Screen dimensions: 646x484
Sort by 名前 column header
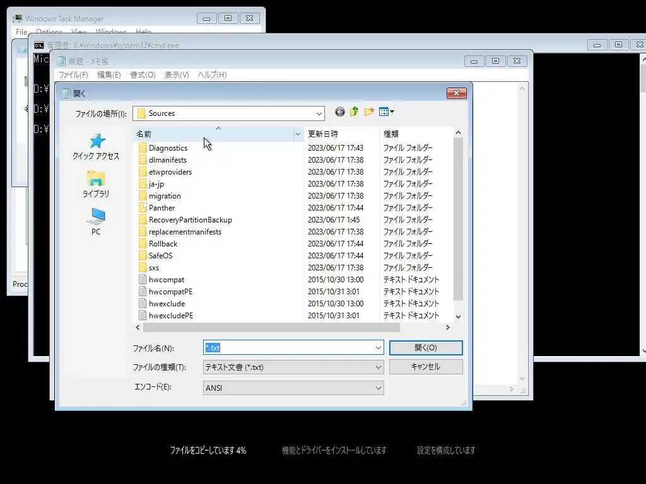point(213,134)
